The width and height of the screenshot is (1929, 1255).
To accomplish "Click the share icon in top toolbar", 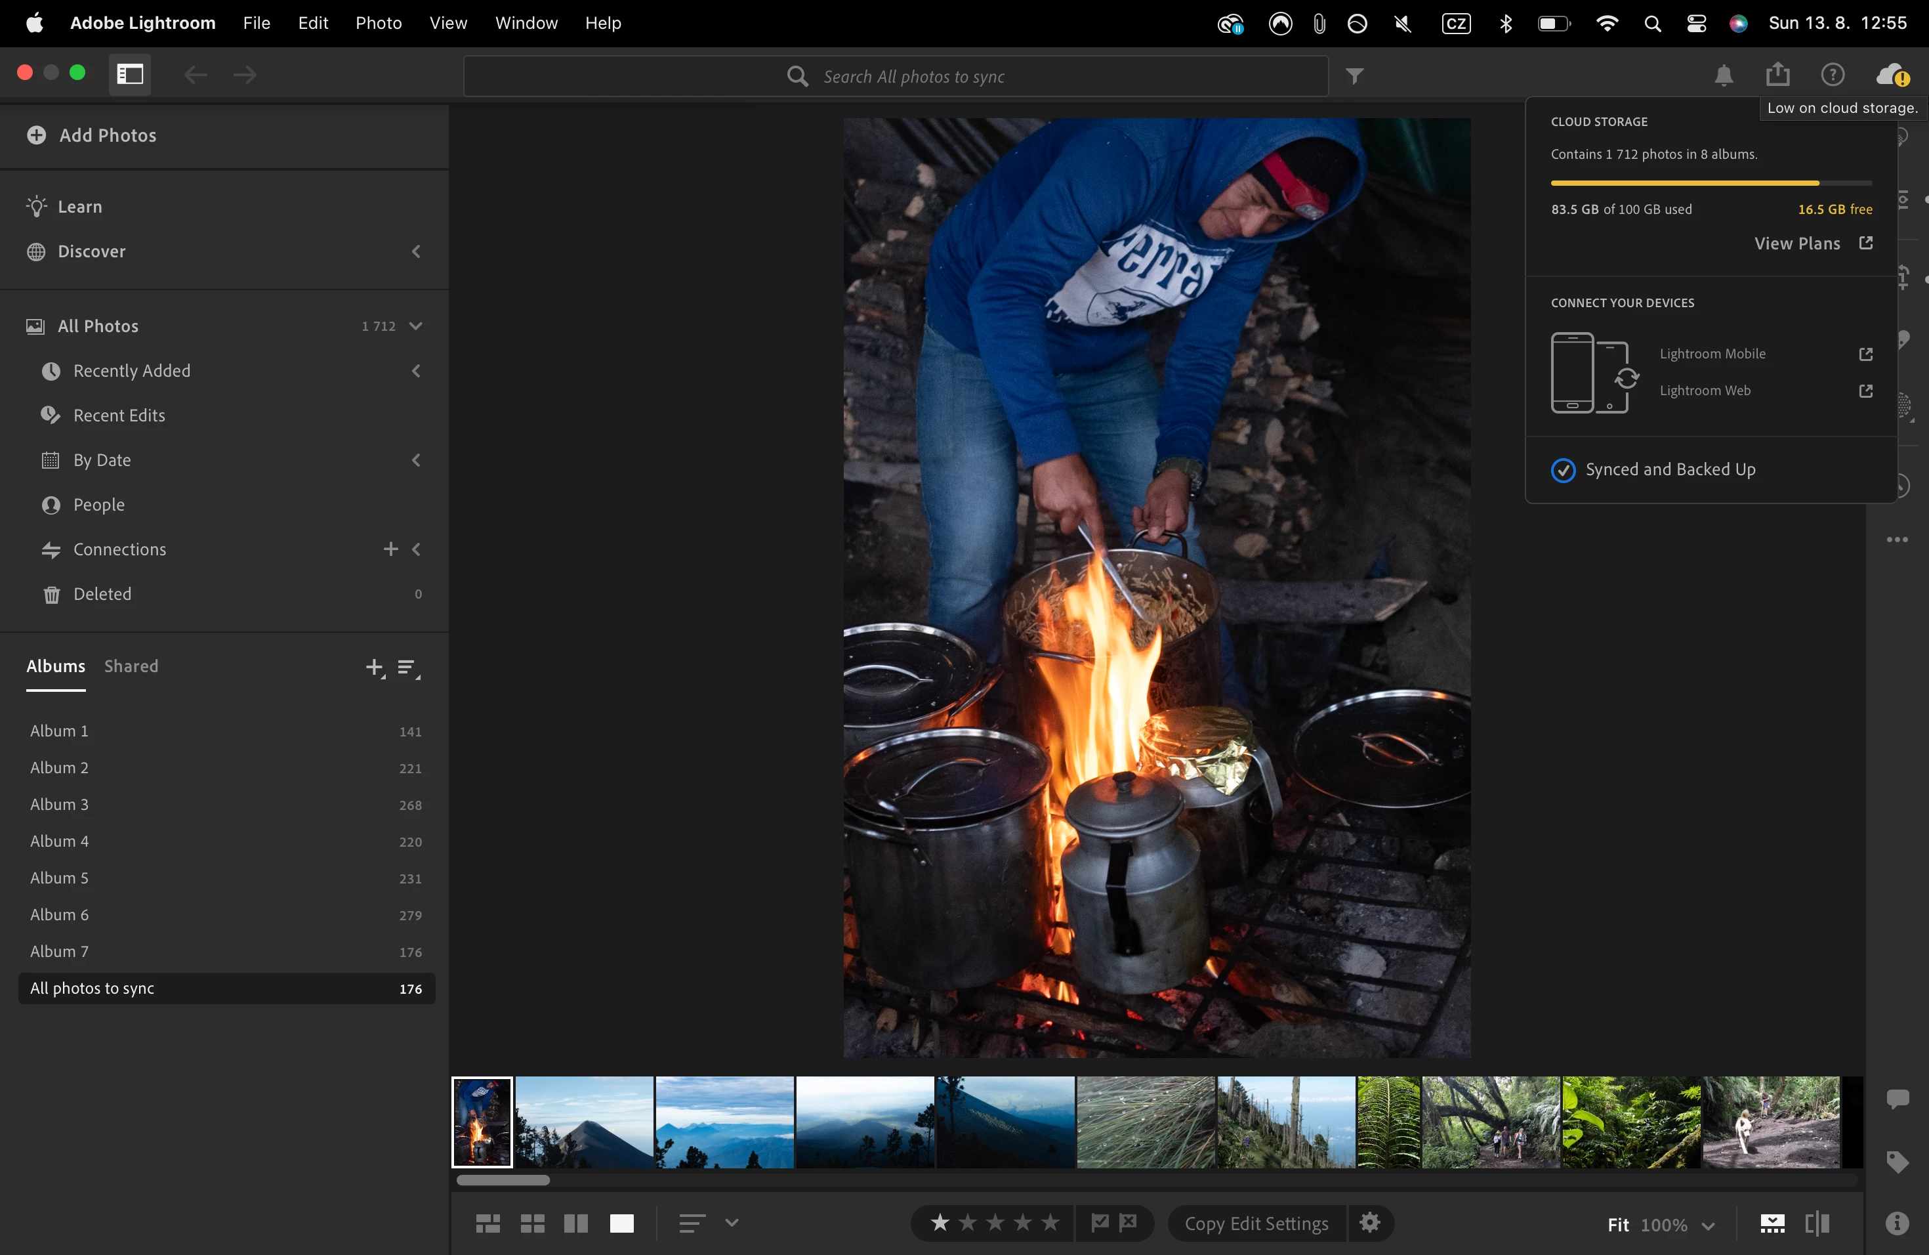I will pos(1777,75).
